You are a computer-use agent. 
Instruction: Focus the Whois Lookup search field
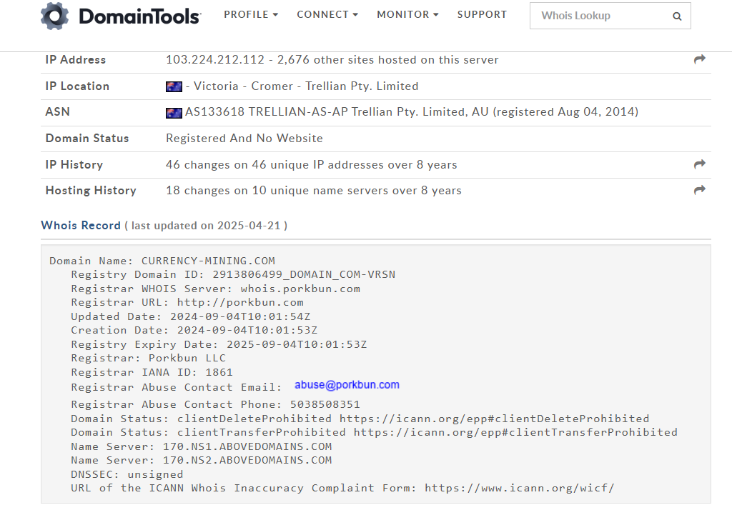point(600,16)
